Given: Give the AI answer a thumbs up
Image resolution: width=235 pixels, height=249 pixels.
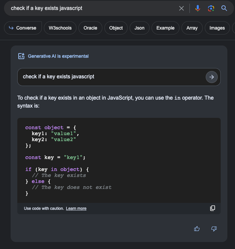Looking at the screenshot, I should pos(197,228).
